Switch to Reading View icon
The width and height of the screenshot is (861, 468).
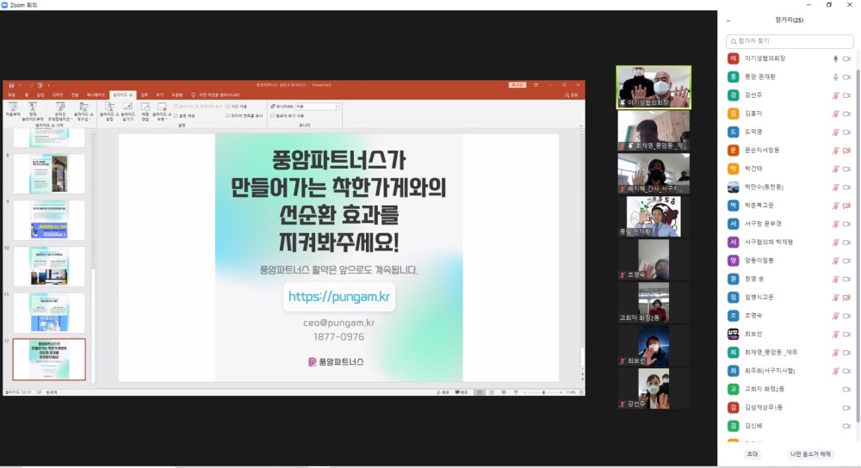tap(504, 392)
